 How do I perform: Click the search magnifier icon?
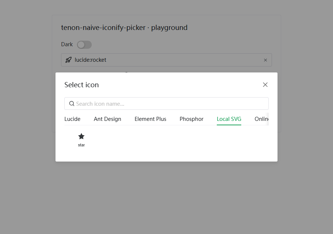[x=72, y=104]
